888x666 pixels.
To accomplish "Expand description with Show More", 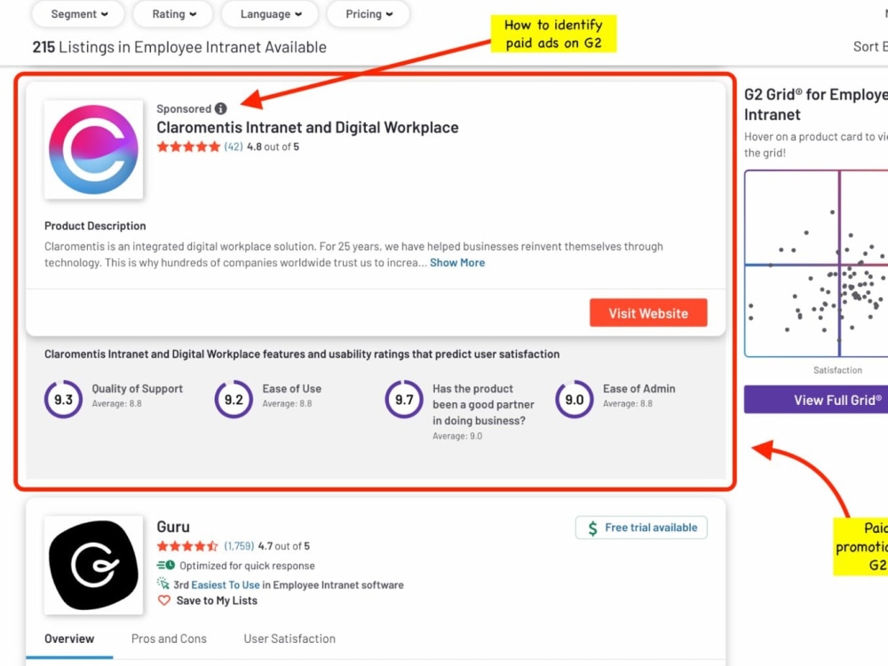I will tap(457, 263).
